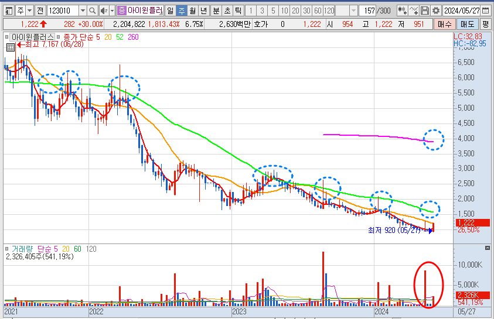Click the 2023 time axis label
This screenshot has width=494, height=319.
pyautogui.click(x=239, y=312)
